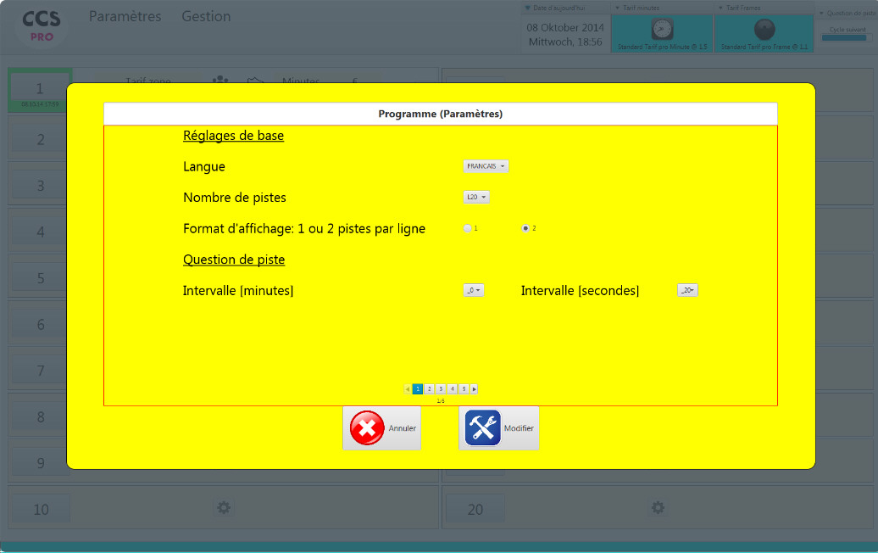Click the clock icon under Tarif minutes
The image size is (878, 553).
[x=662, y=30]
